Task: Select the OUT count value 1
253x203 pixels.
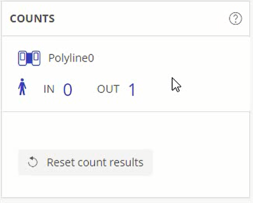Action: point(132,90)
